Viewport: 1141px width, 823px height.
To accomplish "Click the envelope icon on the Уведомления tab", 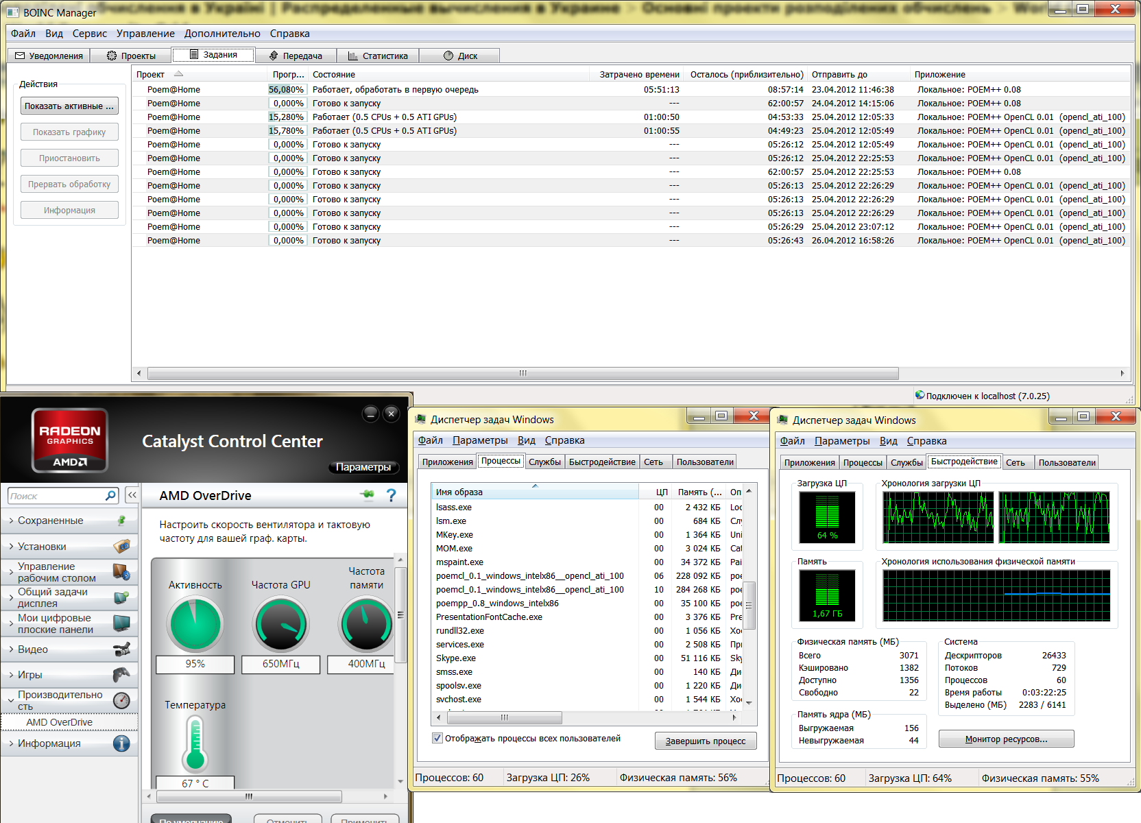I will [20, 56].
